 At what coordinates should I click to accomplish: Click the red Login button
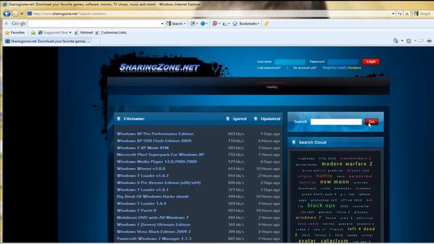(371, 62)
